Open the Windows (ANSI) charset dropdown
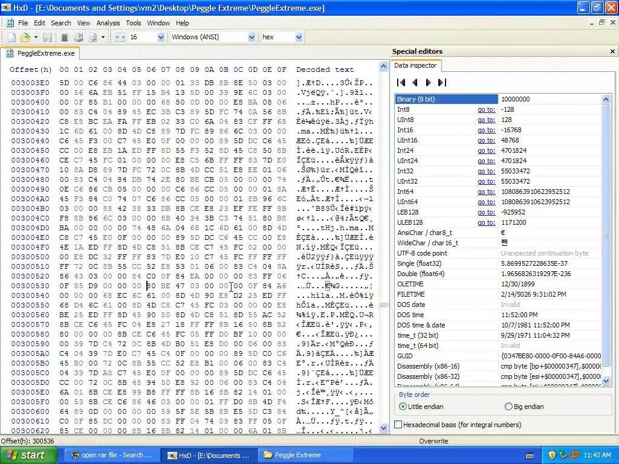The width and height of the screenshot is (619, 464). tap(251, 37)
